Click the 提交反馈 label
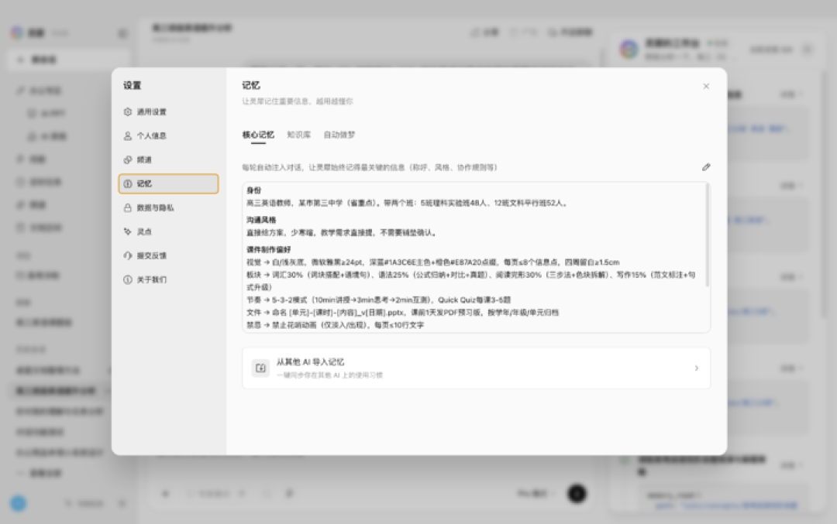 click(x=152, y=256)
